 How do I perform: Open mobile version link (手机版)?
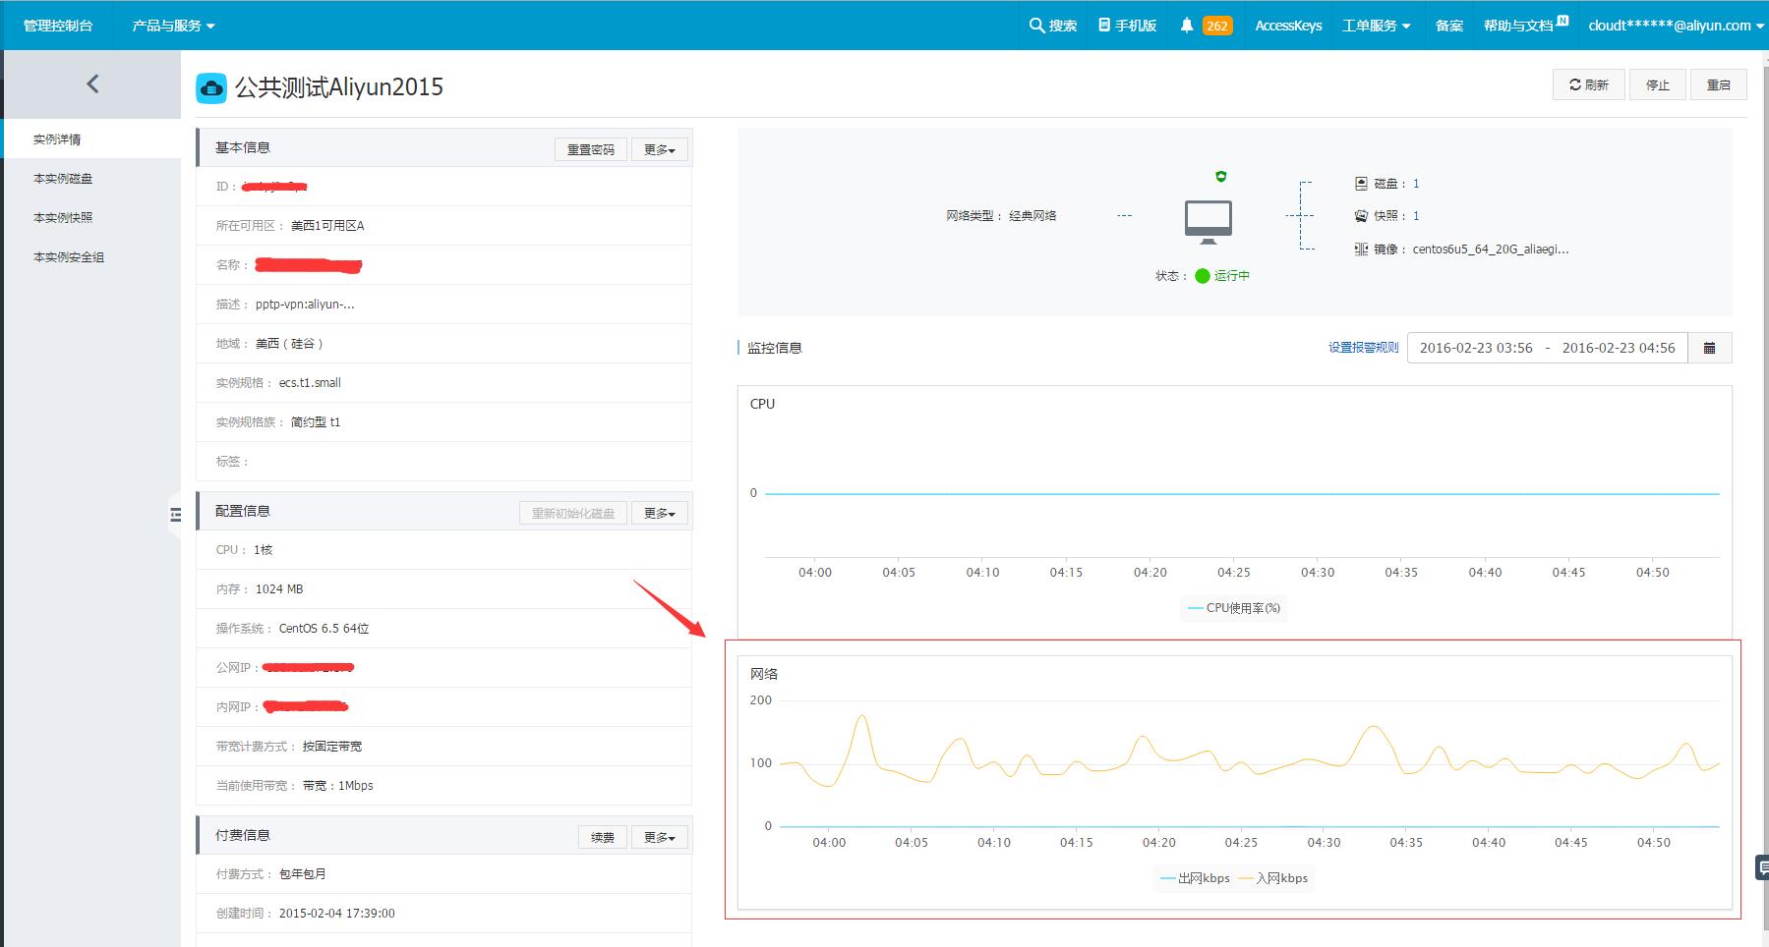(1128, 26)
